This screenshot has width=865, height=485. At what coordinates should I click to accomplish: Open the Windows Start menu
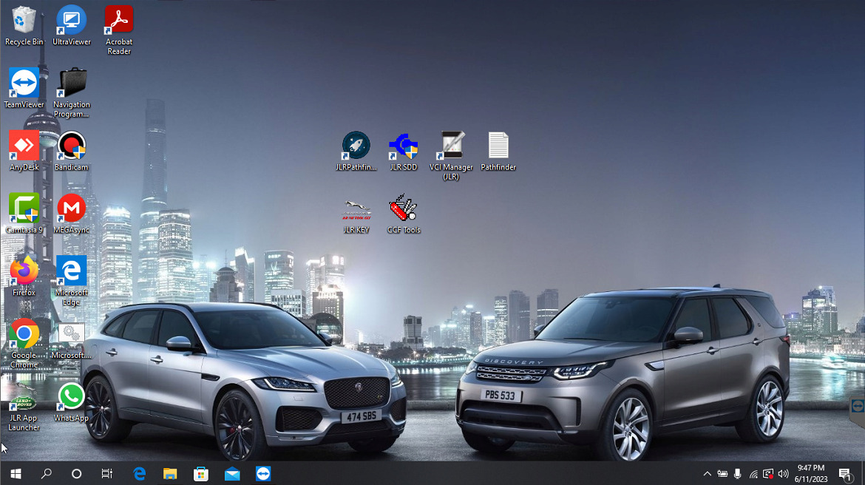tap(16, 474)
